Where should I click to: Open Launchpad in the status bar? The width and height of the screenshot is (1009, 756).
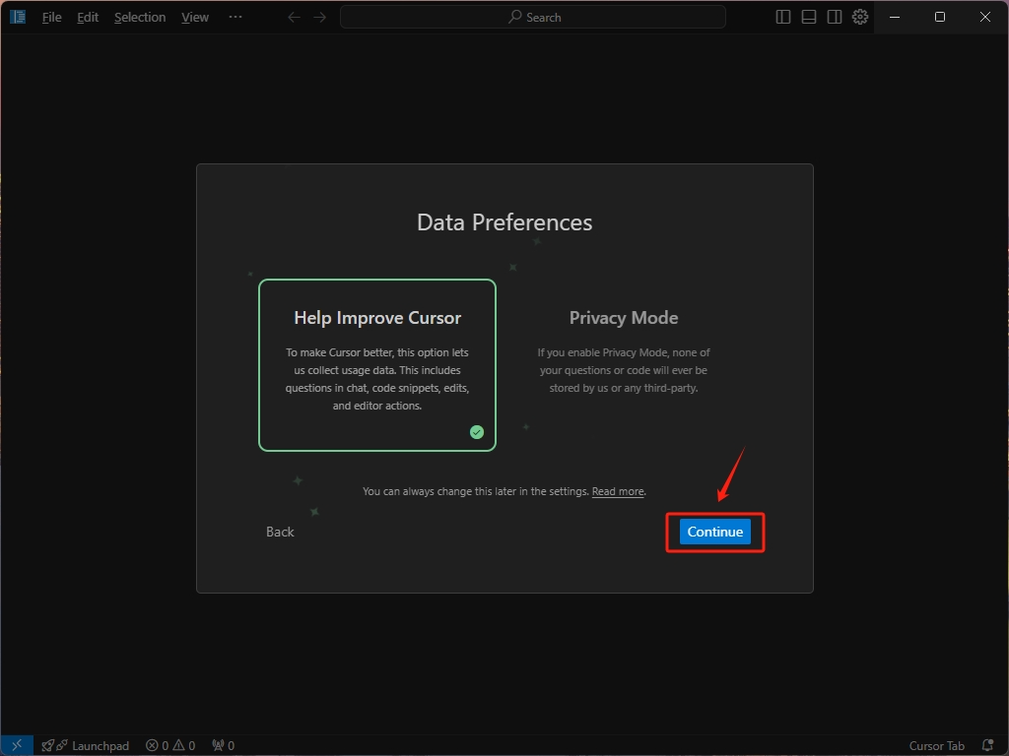86,746
